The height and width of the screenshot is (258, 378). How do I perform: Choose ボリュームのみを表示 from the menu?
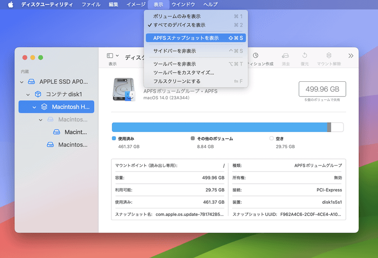196,17
